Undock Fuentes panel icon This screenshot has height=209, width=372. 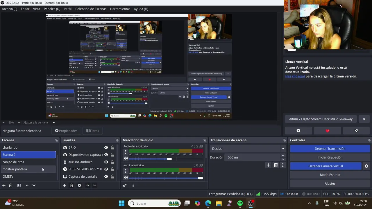tap(117, 140)
